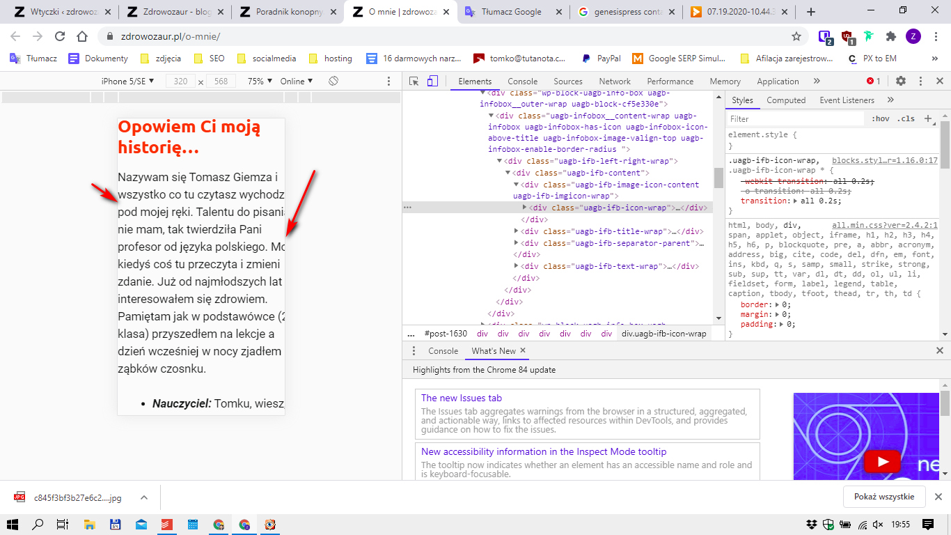Open the Online throttling dropdown
951x535 pixels.
click(297, 82)
